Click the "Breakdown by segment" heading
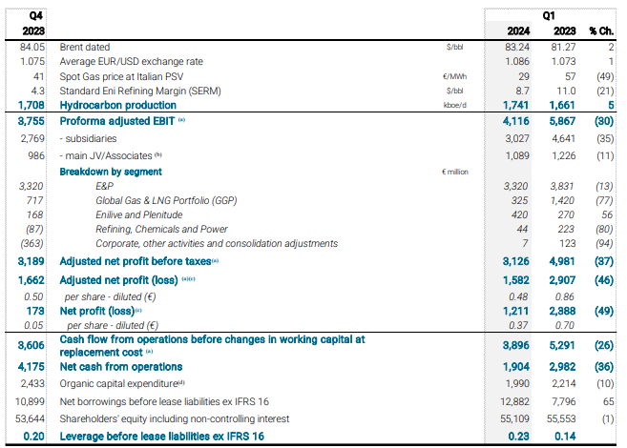Image resolution: width=627 pixels, height=448 pixels. pyautogui.click(x=111, y=172)
